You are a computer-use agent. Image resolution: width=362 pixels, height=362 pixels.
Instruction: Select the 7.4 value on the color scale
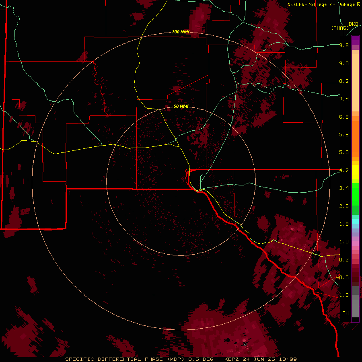point(344,99)
